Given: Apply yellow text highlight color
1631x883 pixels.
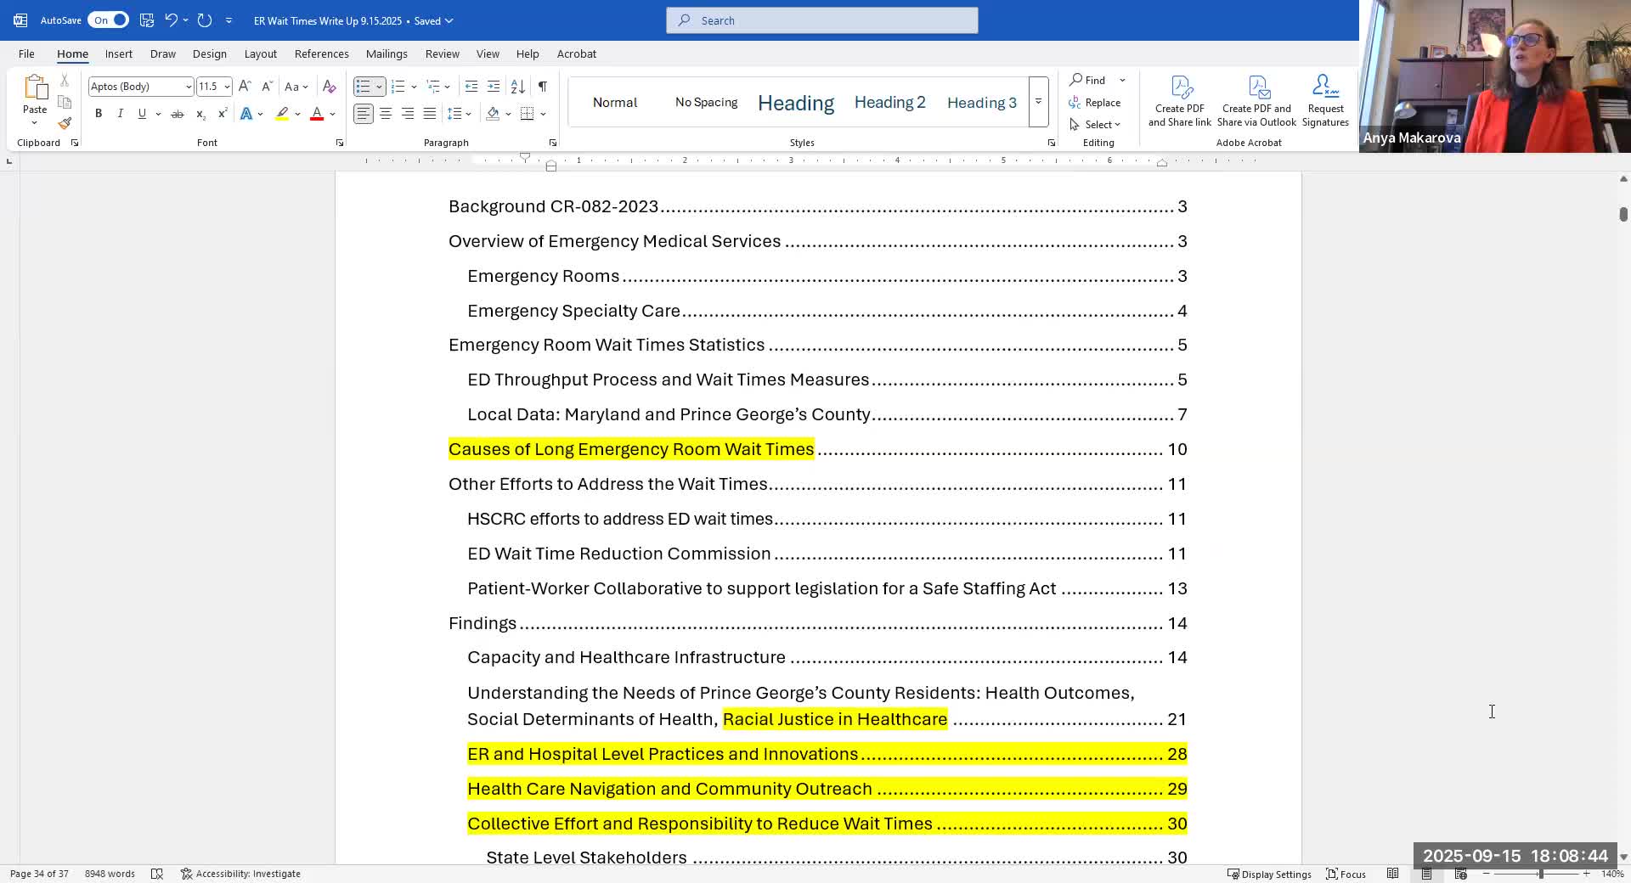Looking at the screenshot, I should coord(282,114).
